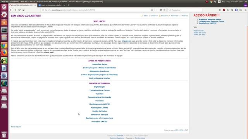The width and height of the screenshot is (248, 139).
Task: Go to wiki Página inicial in sidebar
Action: [198, 31]
